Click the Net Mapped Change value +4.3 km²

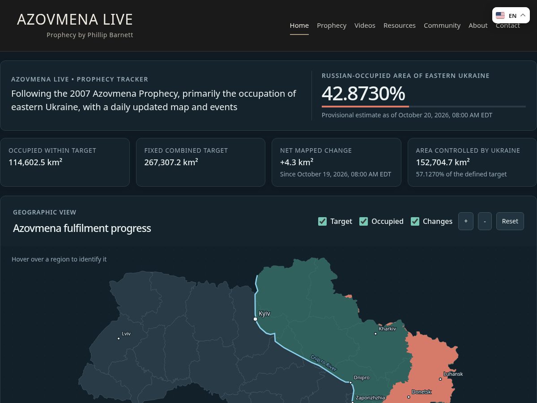pos(297,162)
